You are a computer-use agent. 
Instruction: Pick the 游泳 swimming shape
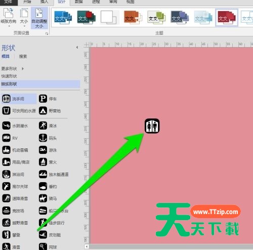point(48,150)
